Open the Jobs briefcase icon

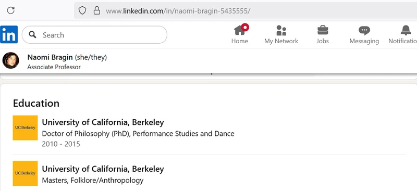[x=323, y=30]
